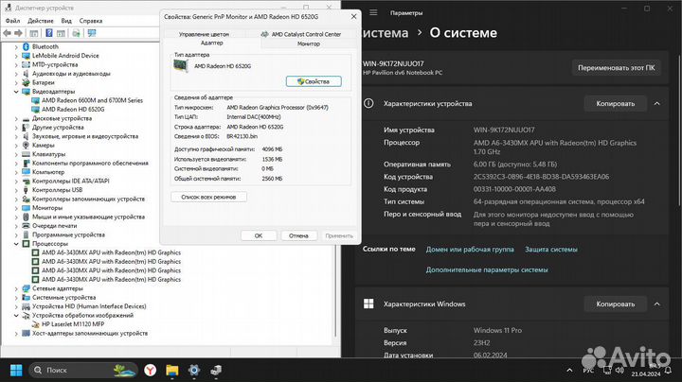Collapse the Видеоадаптеры node
Screen dimensions: 682x382
coord(16,92)
